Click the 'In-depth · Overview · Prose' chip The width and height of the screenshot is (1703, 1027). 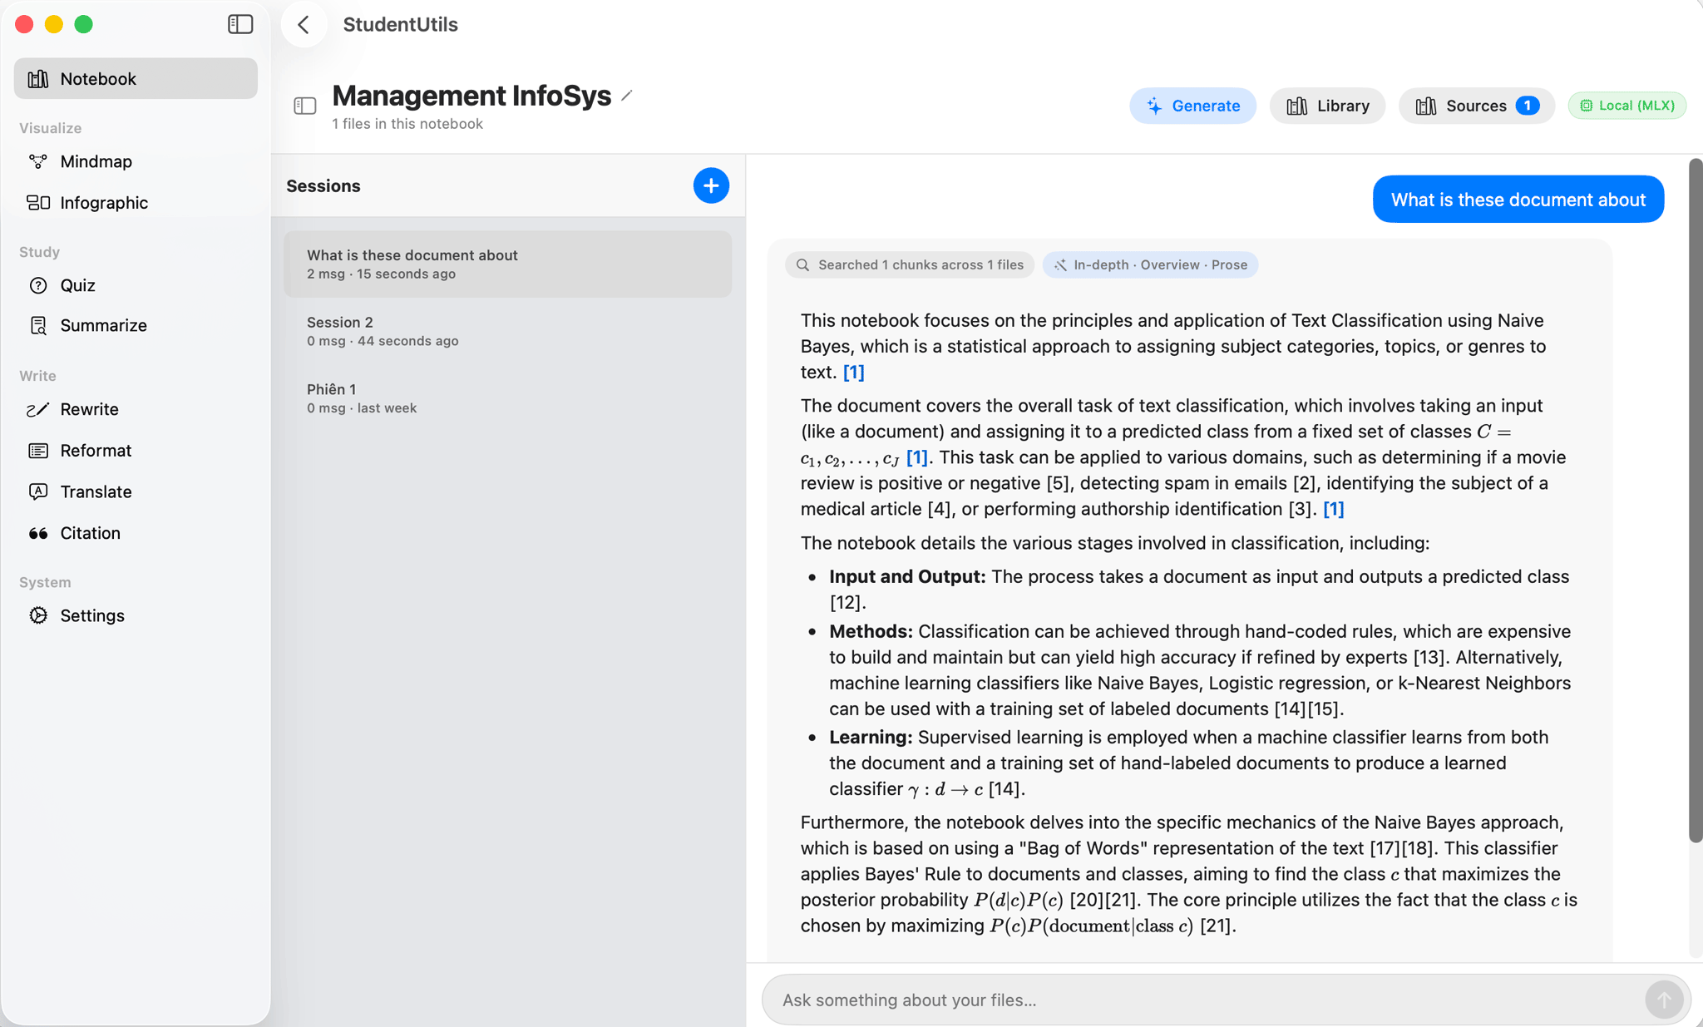1150,264
